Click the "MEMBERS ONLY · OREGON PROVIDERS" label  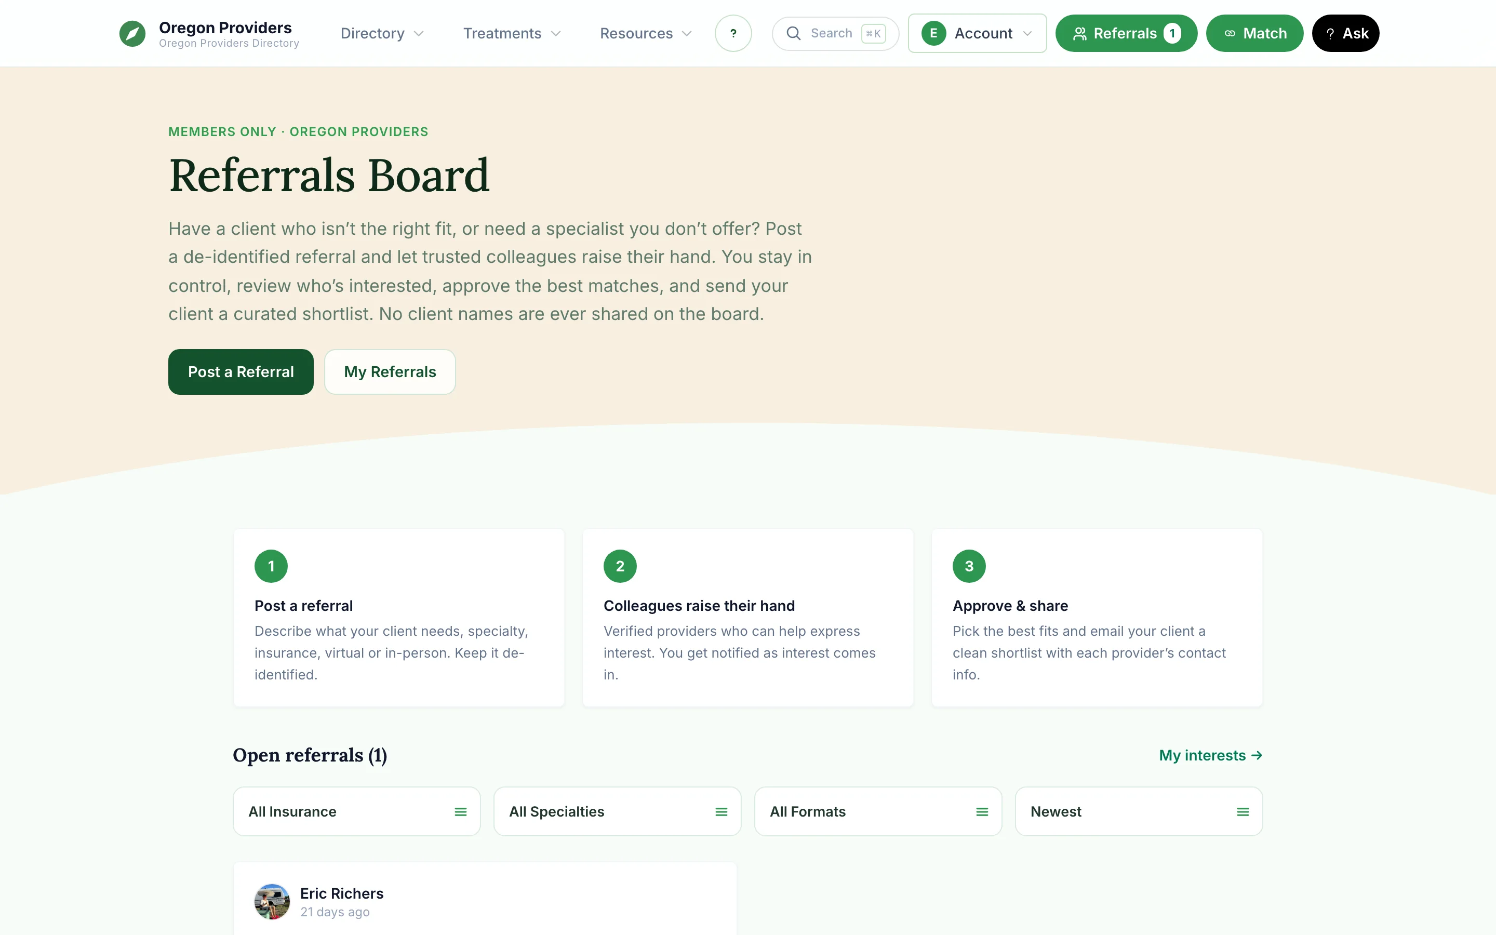[x=298, y=132]
